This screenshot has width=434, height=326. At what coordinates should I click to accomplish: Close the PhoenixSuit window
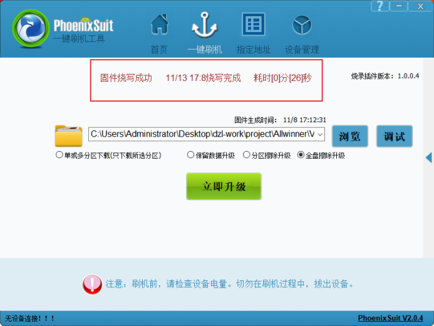pyautogui.click(x=420, y=6)
